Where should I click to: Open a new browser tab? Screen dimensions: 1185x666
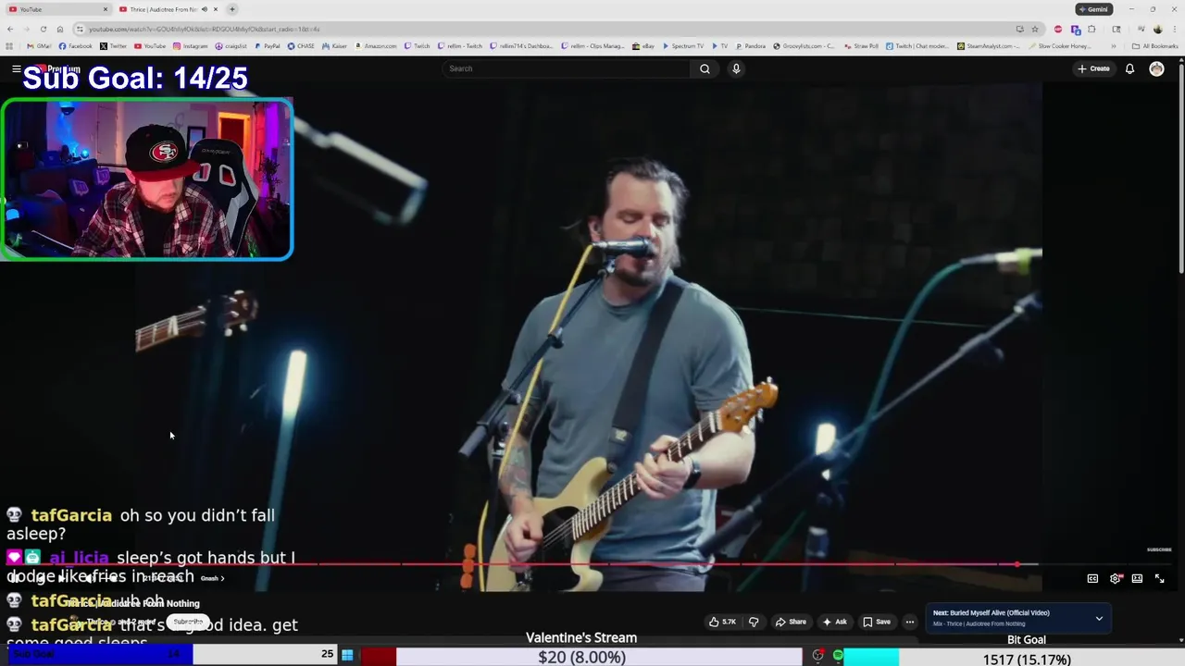click(x=231, y=9)
